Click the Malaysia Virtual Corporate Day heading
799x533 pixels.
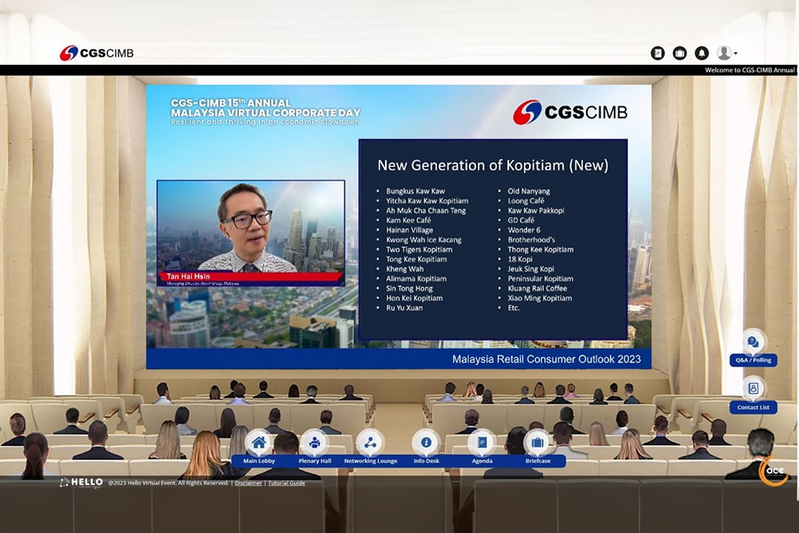(x=265, y=113)
